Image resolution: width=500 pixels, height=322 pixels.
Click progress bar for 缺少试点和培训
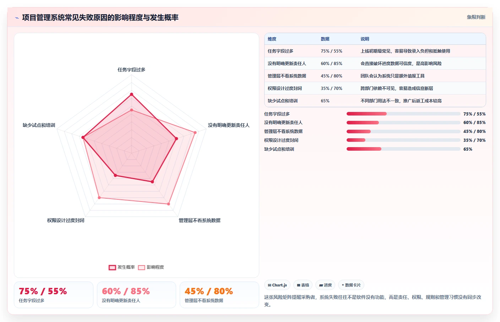[403, 149]
